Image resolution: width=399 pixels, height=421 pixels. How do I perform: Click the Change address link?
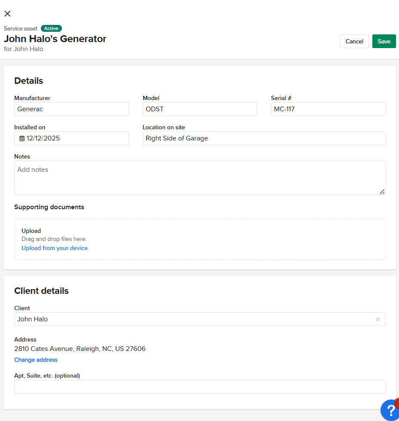[x=36, y=360]
